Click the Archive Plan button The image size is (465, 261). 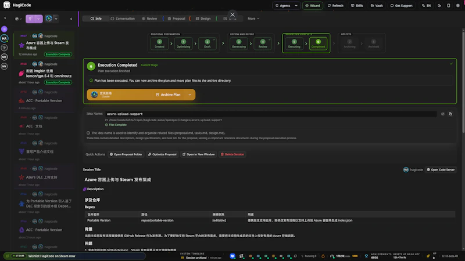pos(168,95)
